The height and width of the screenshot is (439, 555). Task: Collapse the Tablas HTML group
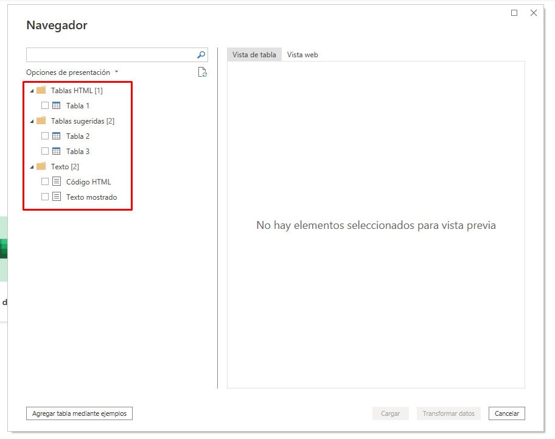coord(32,91)
